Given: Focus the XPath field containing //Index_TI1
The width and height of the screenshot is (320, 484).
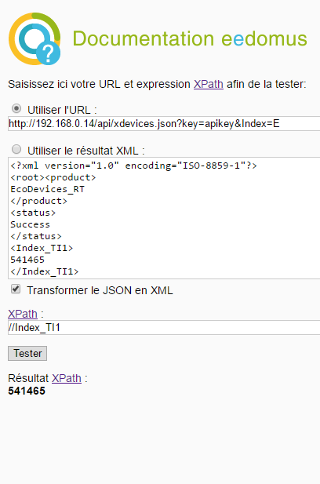Looking at the screenshot, I should 164,327.
